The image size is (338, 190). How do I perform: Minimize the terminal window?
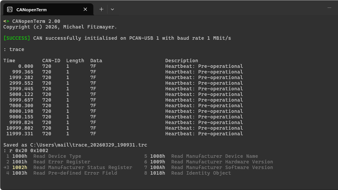click(x=329, y=8)
